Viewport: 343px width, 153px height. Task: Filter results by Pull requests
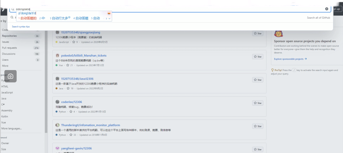(21, 48)
